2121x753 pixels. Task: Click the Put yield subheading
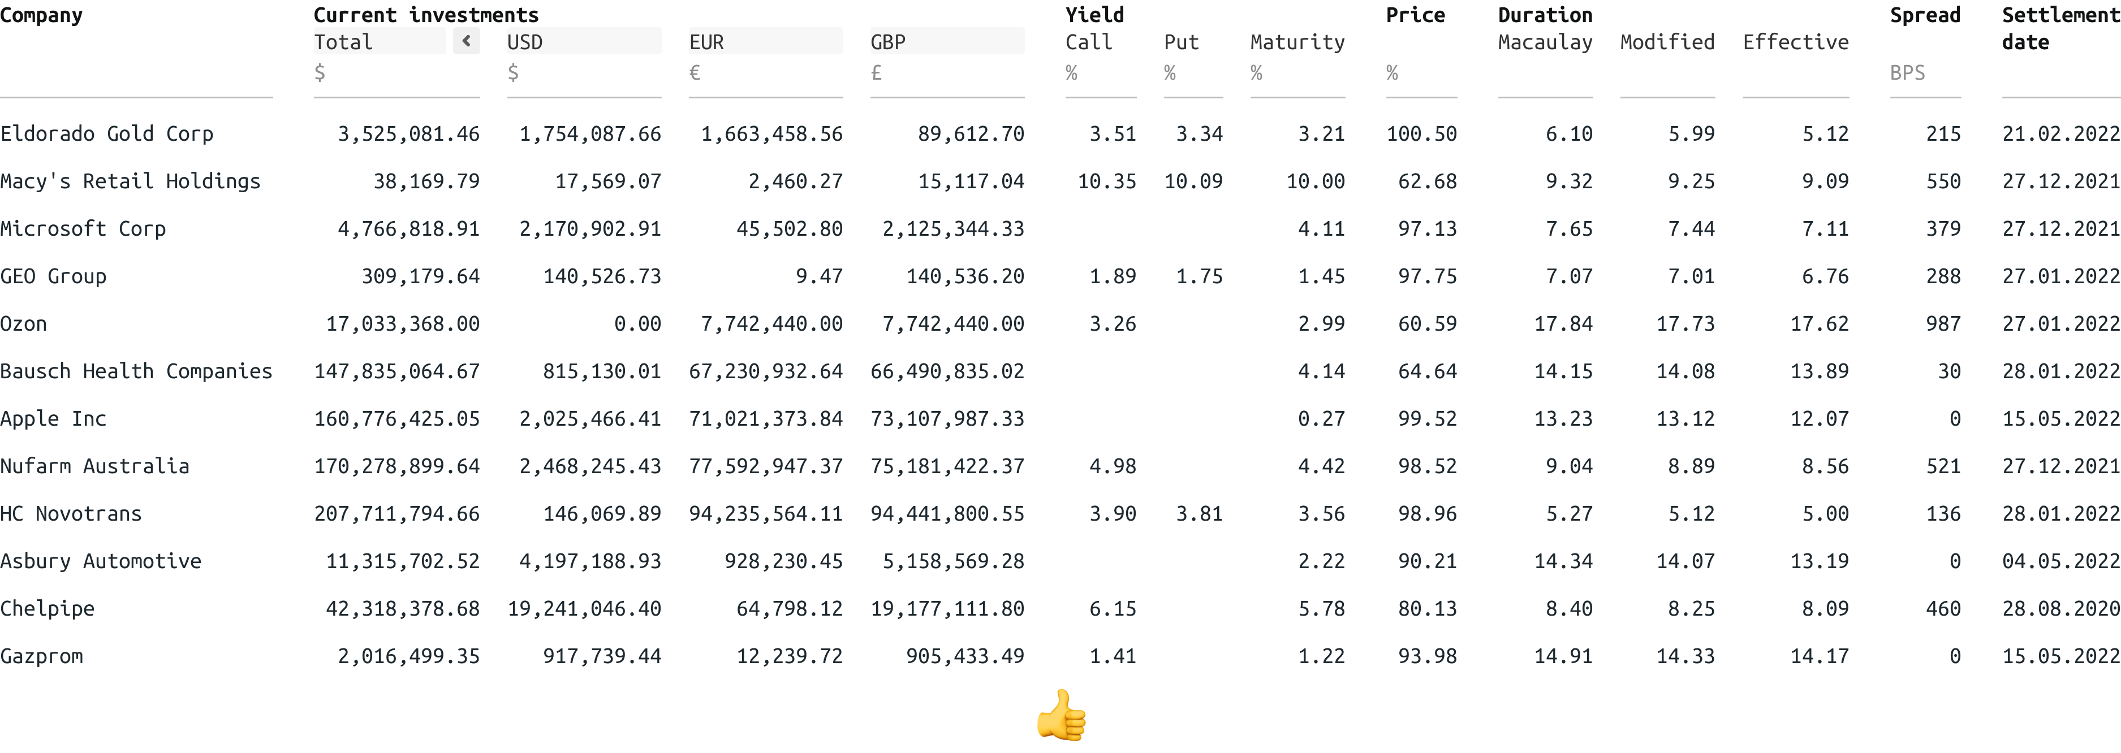click(x=1181, y=42)
